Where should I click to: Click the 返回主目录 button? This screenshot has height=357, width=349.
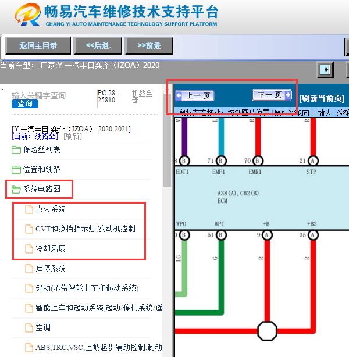[x=38, y=46]
